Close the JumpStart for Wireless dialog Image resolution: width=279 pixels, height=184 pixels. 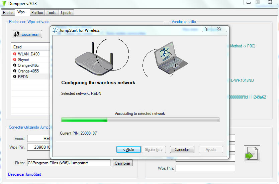click(219, 29)
